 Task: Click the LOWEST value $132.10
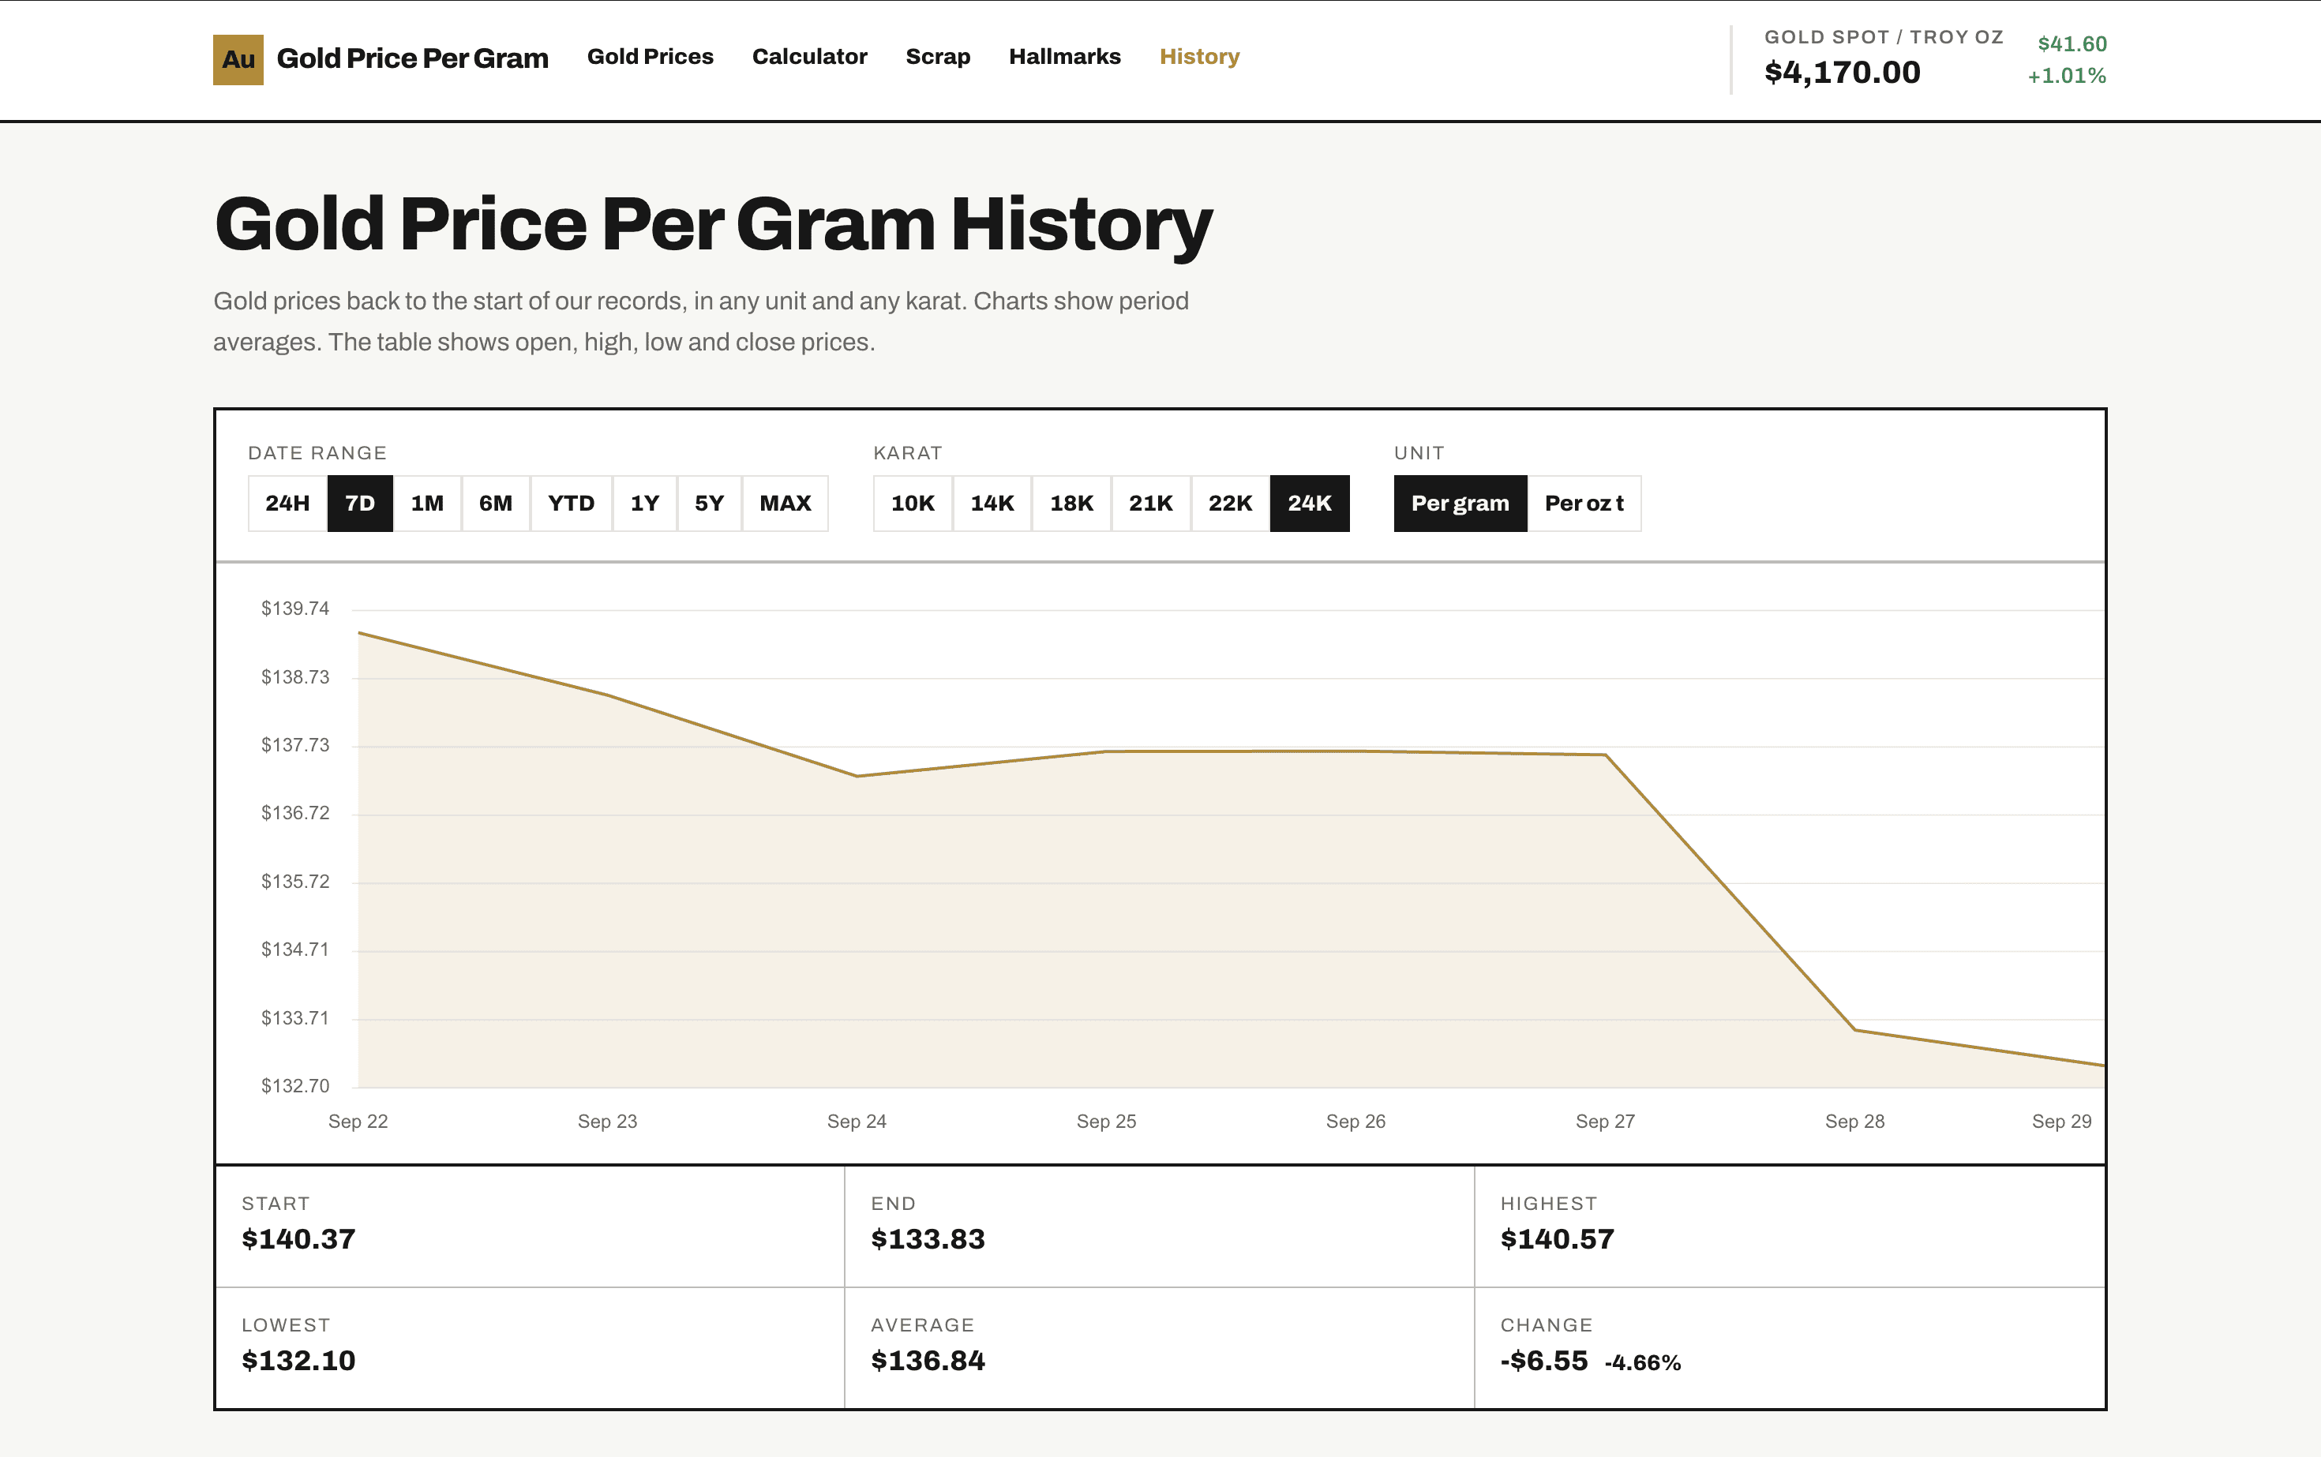(298, 1361)
